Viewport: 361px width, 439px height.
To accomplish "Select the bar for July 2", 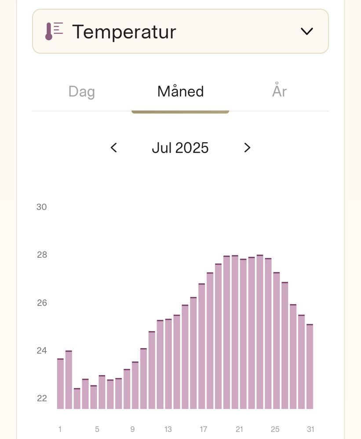I will coord(69,380).
